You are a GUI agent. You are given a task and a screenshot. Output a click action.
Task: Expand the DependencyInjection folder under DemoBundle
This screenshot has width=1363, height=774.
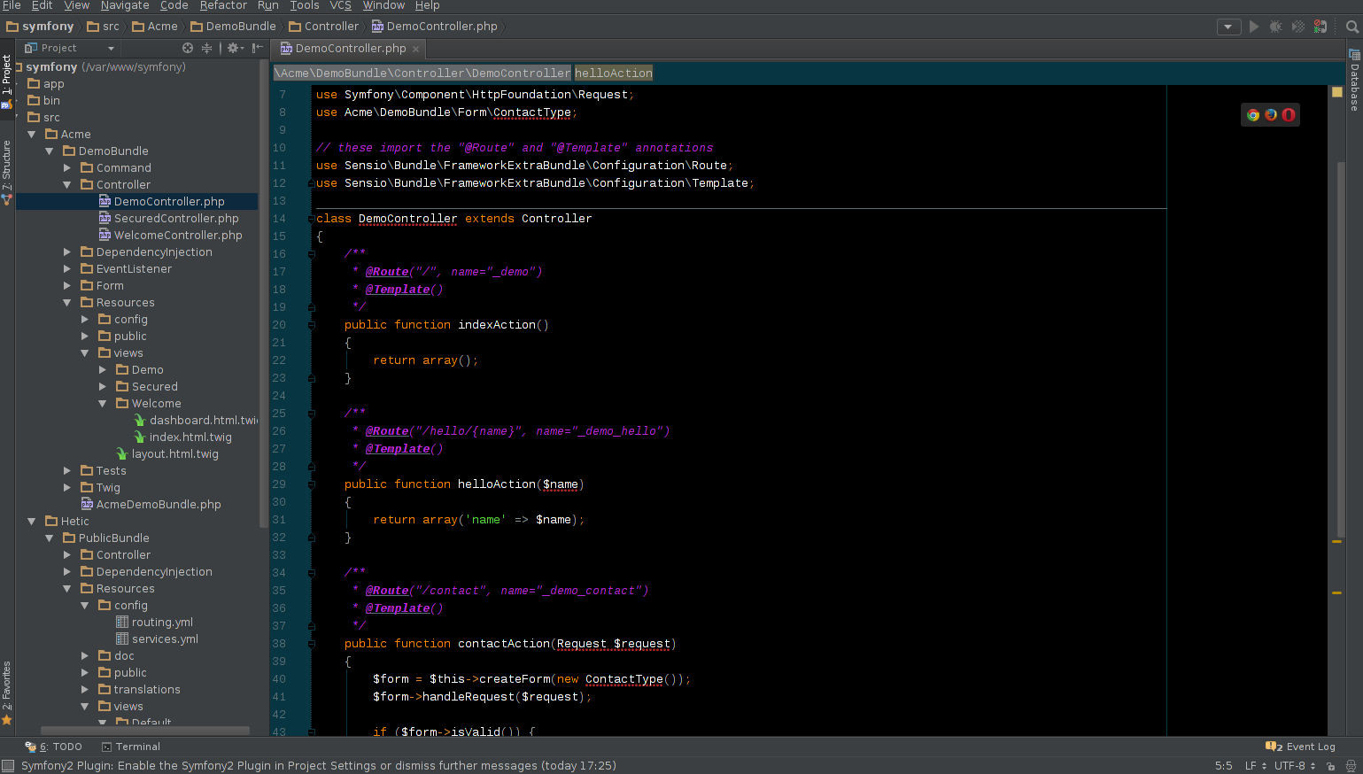tap(67, 252)
